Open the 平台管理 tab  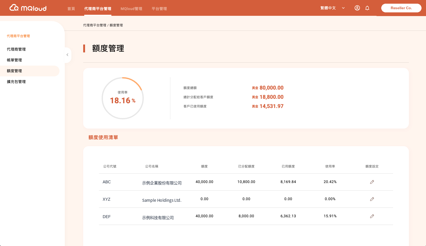(159, 9)
